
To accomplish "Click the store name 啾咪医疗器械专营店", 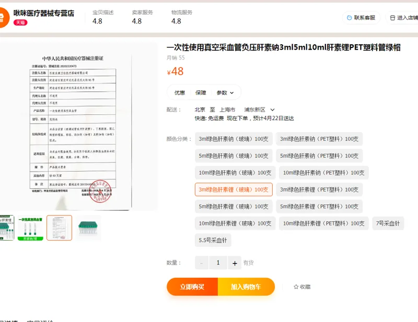I will (x=44, y=14).
